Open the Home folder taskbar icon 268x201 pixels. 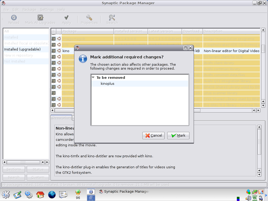[40, 194]
